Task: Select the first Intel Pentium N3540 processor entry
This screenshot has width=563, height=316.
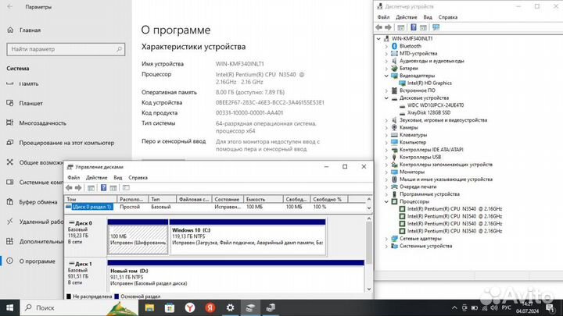Action: point(454,209)
